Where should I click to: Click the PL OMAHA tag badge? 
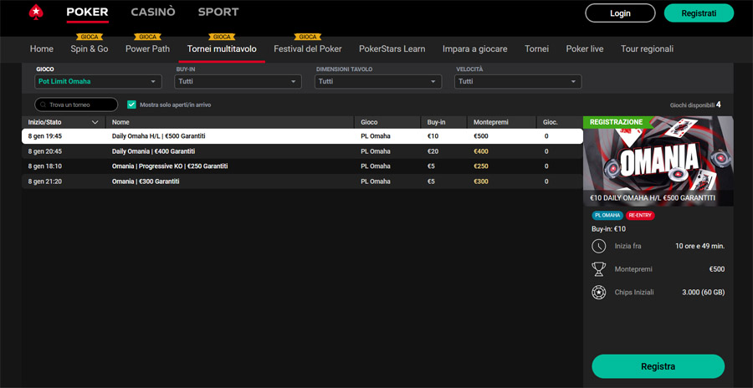click(x=607, y=216)
